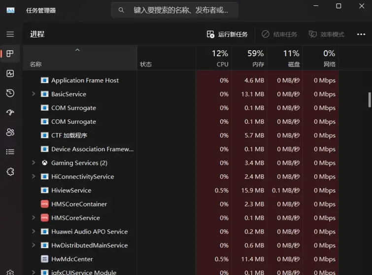Open App history sidebar icon

click(10, 93)
